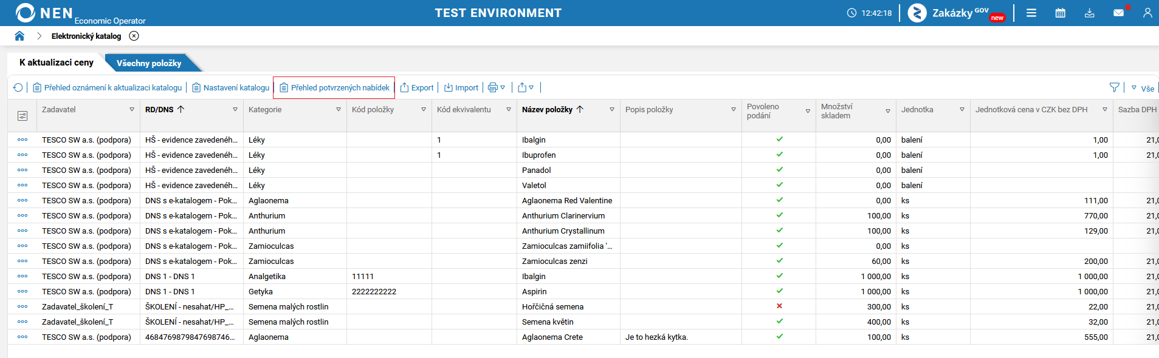Open row menu for Ibuprofen

pos(22,155)
